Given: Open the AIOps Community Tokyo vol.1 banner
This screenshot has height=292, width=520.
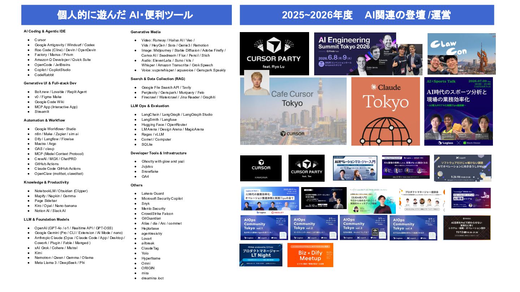Looking at the screenshot, I should click(264, 227).
